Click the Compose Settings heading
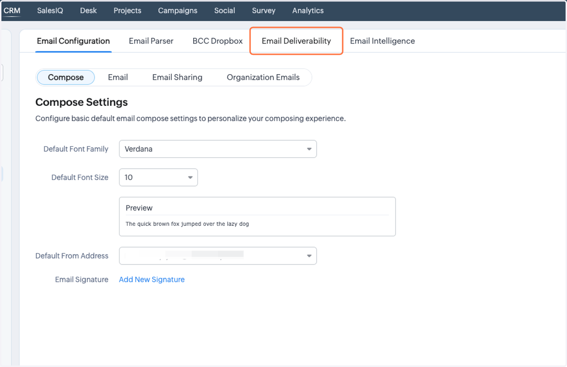Image resolution: width=567 pixels, height=367 pixels. [x=82, y=102]
